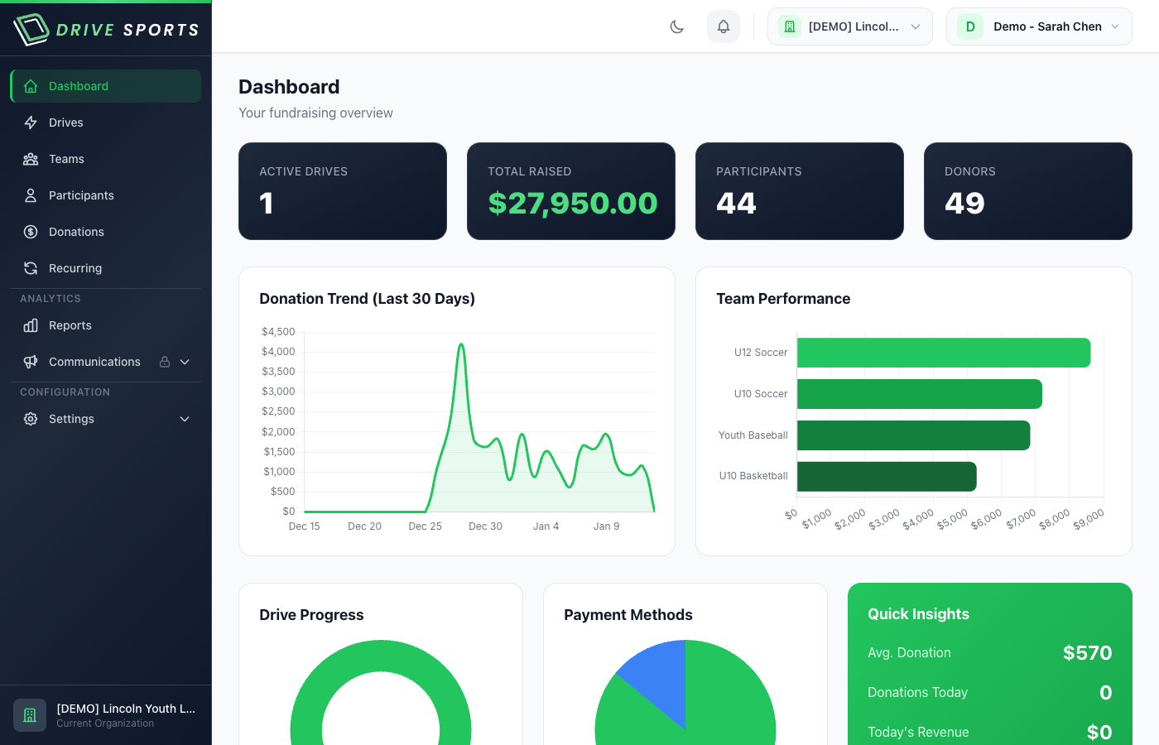This screenshot has height=745, width=1159.
Task: Click the Avg. Donation $570 value
Action: 1087,653
